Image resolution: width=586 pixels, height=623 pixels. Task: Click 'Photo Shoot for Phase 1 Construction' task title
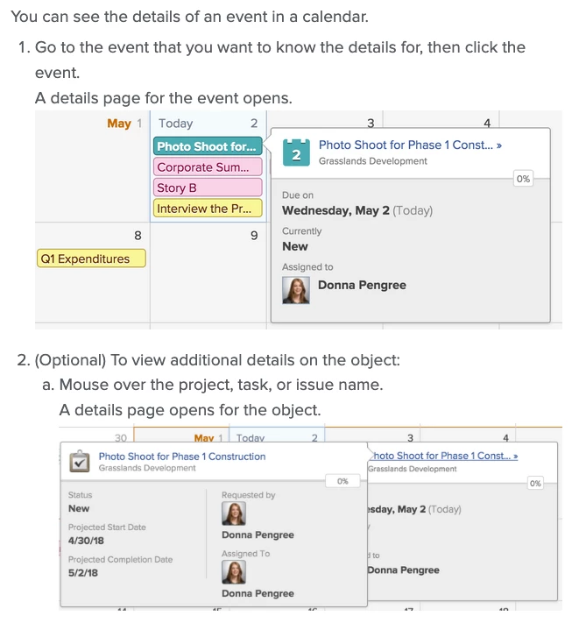point(182,457)
